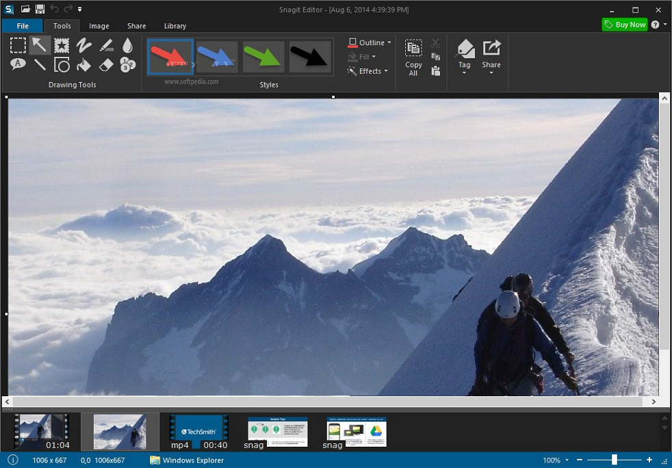Click the Copy icon below scissors
Viewport: 672px width, 468px height.
tap(435, 57)
